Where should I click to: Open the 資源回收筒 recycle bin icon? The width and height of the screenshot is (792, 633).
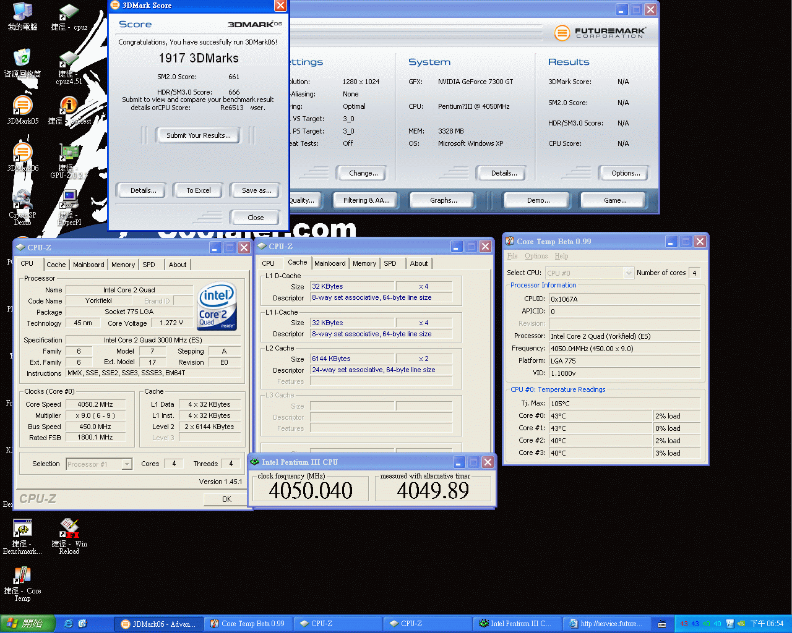pos(22,63)
